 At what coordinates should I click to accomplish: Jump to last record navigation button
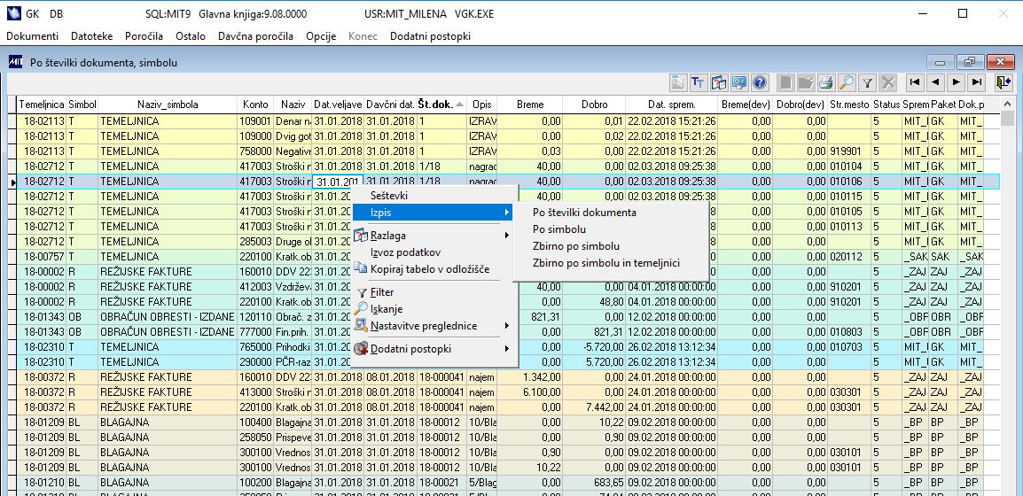click(976, 82)
